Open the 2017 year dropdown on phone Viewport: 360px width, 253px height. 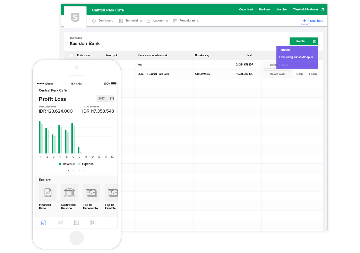click(x=105, y=98)
